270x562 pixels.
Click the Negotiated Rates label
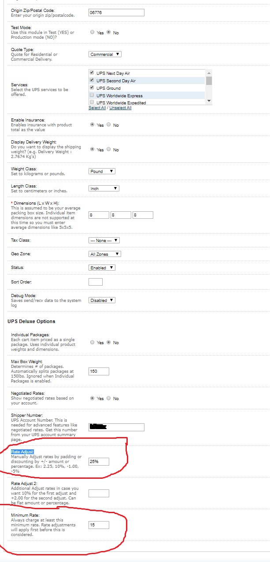point(27,393)
